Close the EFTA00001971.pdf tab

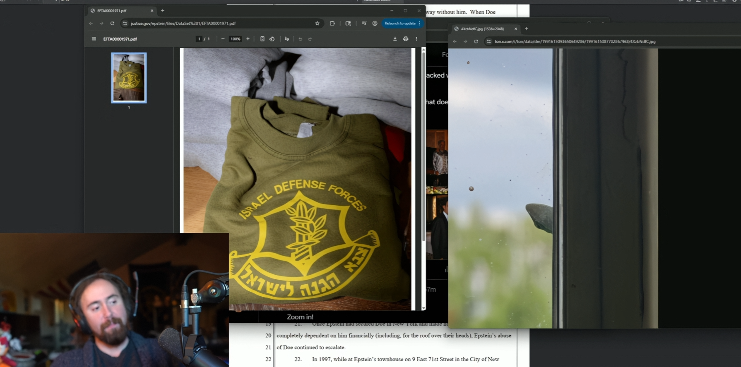coord(152,11)
